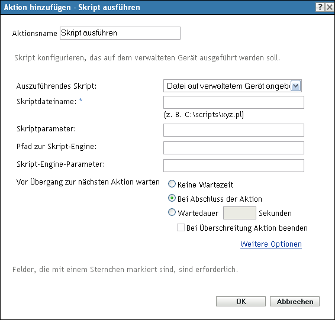
Task: Open the Weitere Optionen link
Action: click(271, 244)
